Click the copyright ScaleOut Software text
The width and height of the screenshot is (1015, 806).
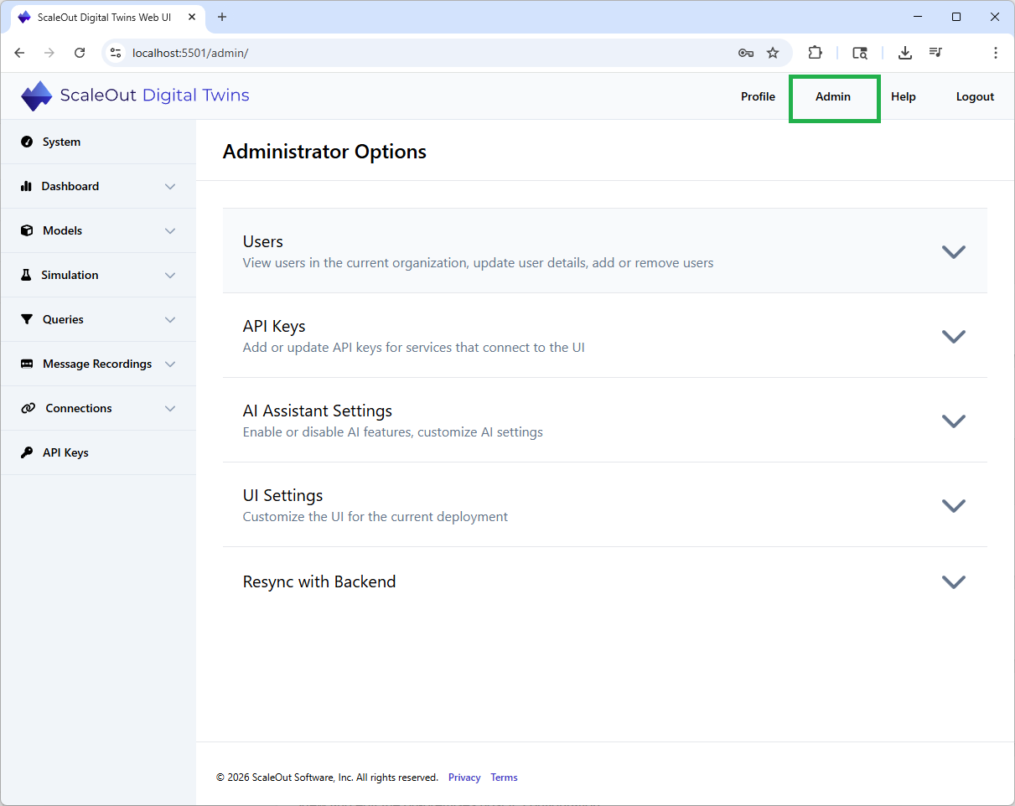[x=327, y=778]
